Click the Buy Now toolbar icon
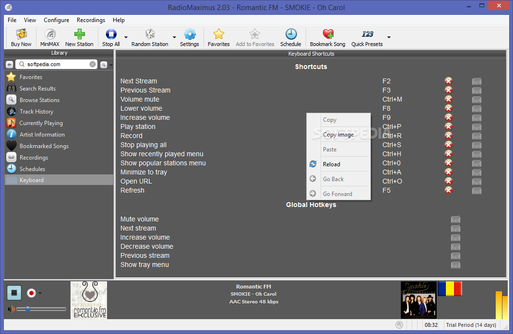 [x=21, y=37]
